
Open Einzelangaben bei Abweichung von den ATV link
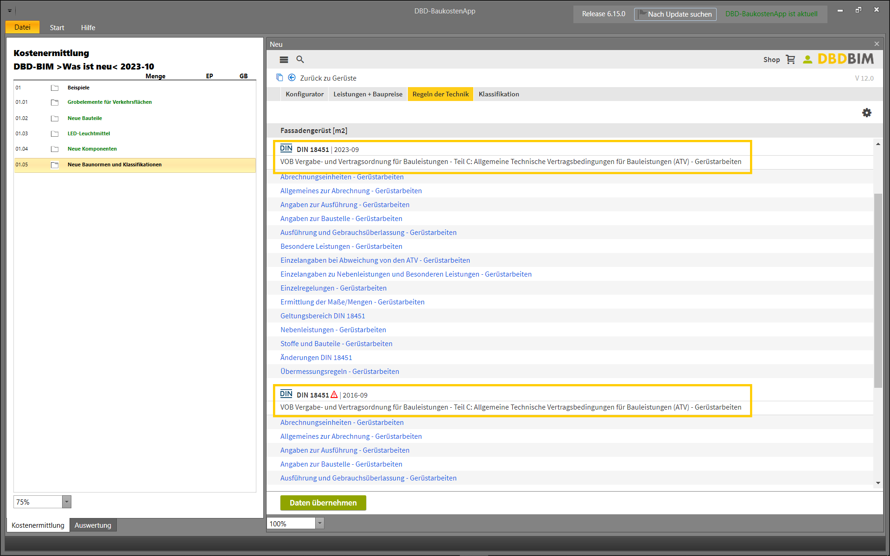click(375, 260)
